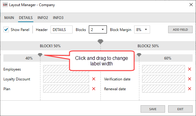Click the 40% label width handle in BLOCK1
The width and height of the screenshot is (196, 116).
click(x=40, y=55)
